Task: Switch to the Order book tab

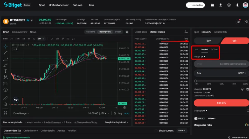Action: tap(141, 32)
